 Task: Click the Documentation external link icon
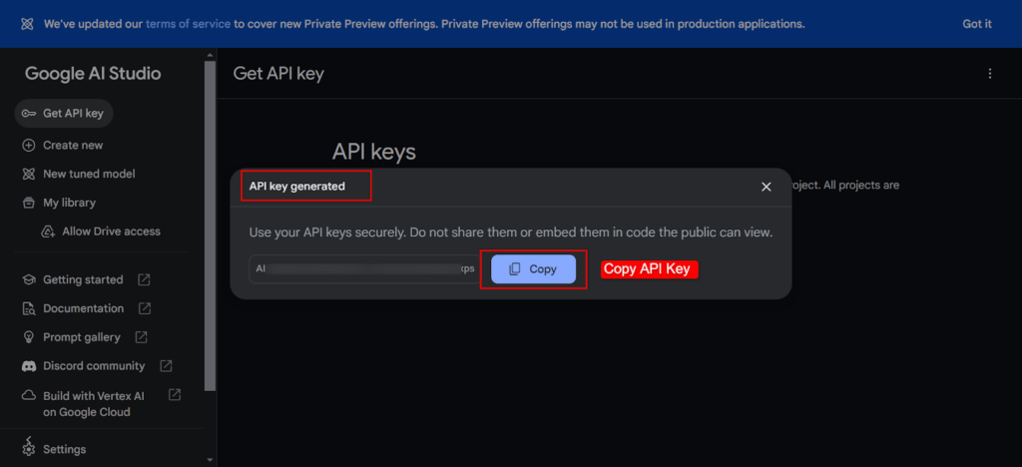[145, 308]
